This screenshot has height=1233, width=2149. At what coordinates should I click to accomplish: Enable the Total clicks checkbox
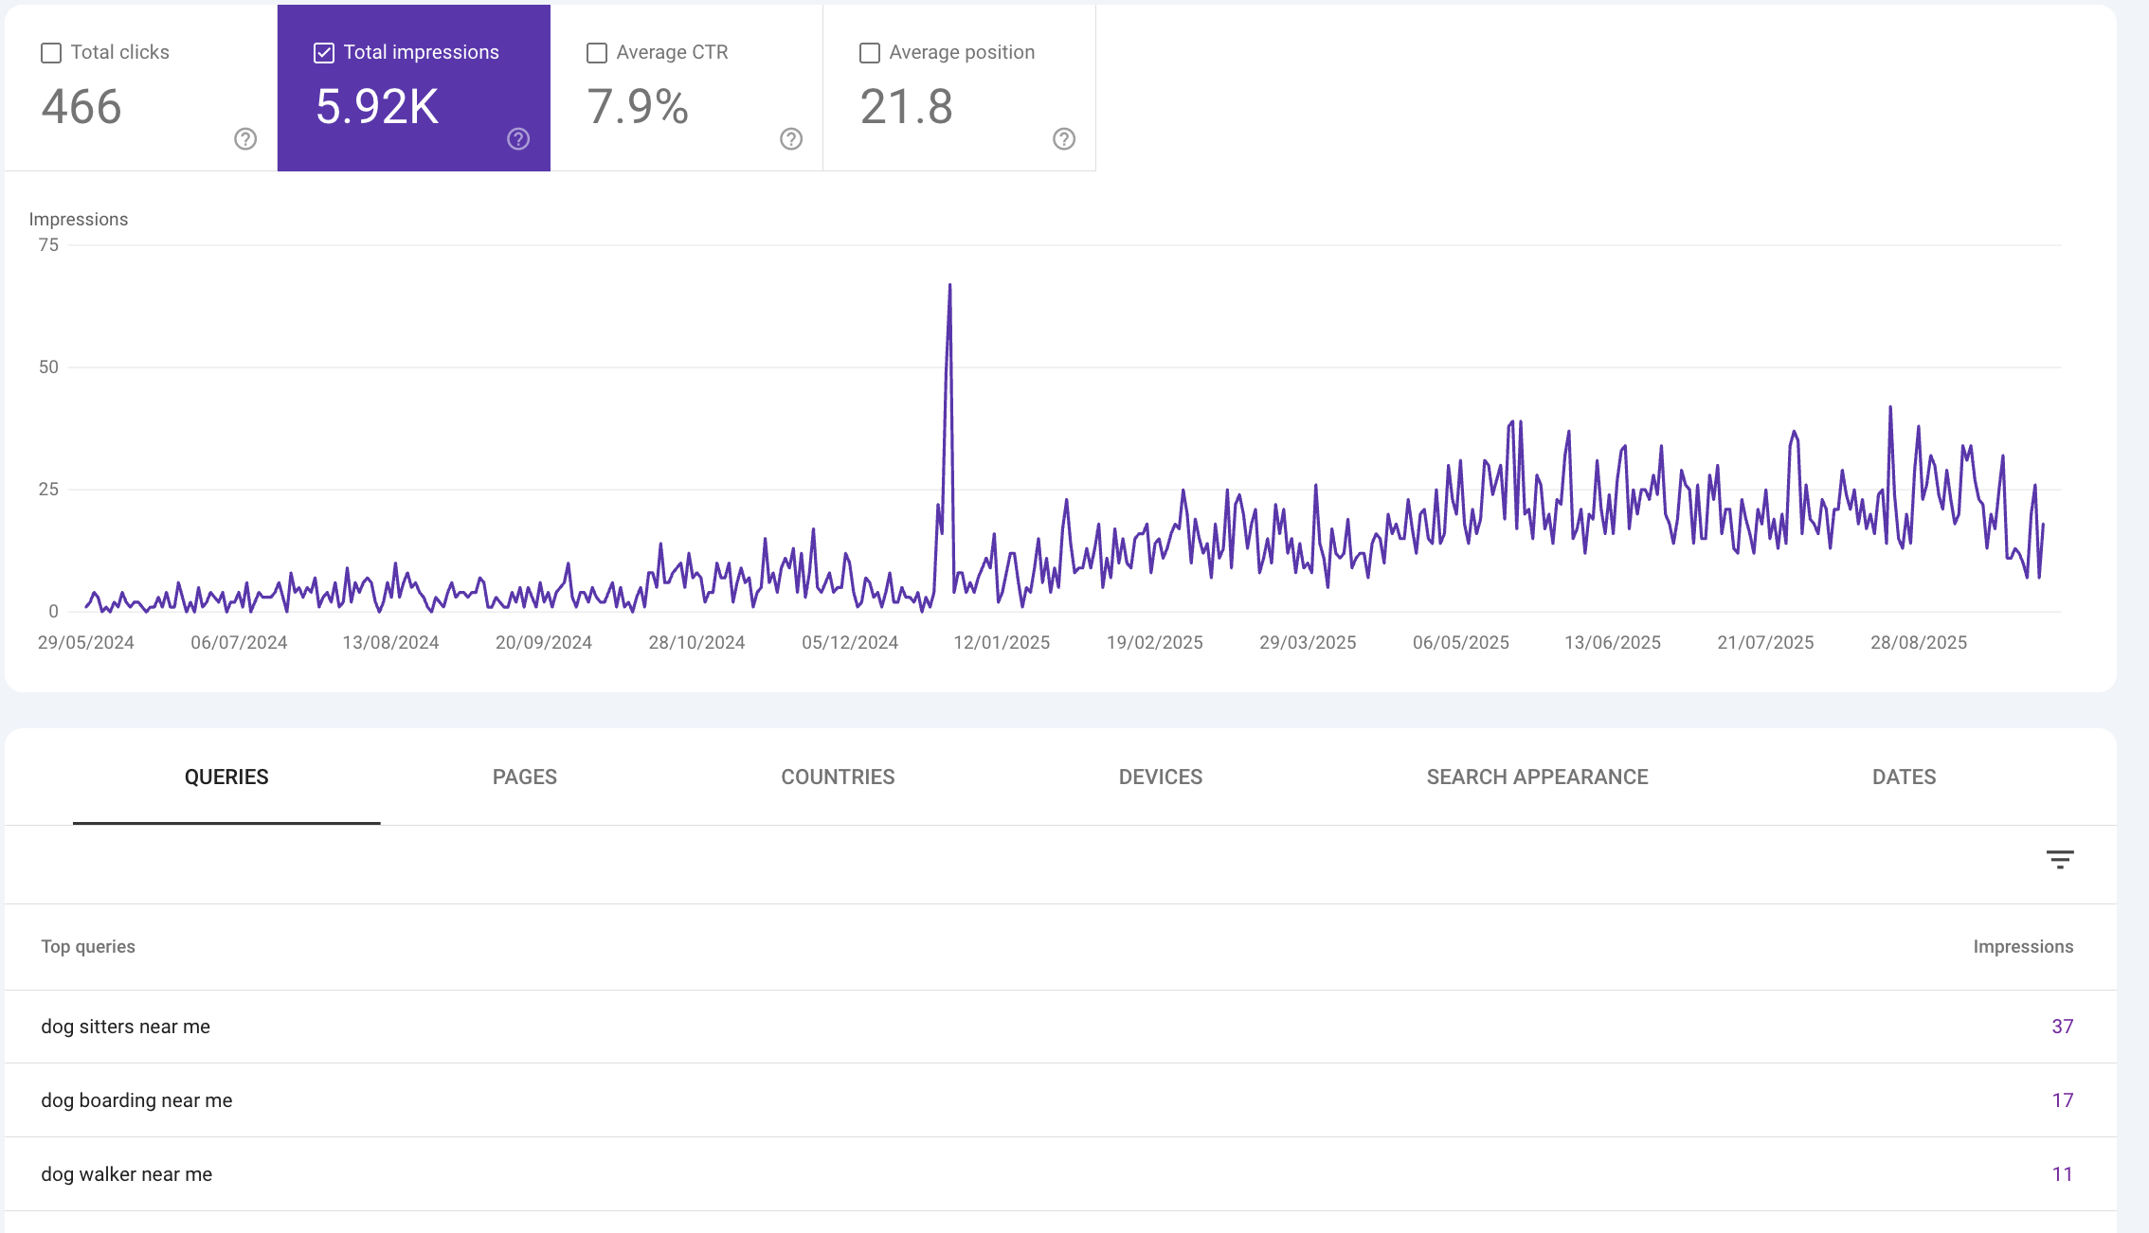pos(51,53)
